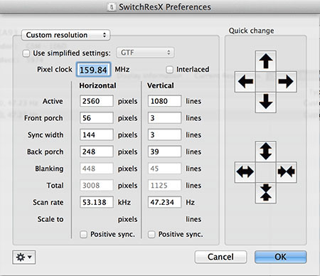Click the Quick change move down arrow
The height and width of the screenshot is (276, 320).
(x=266, y=102)
